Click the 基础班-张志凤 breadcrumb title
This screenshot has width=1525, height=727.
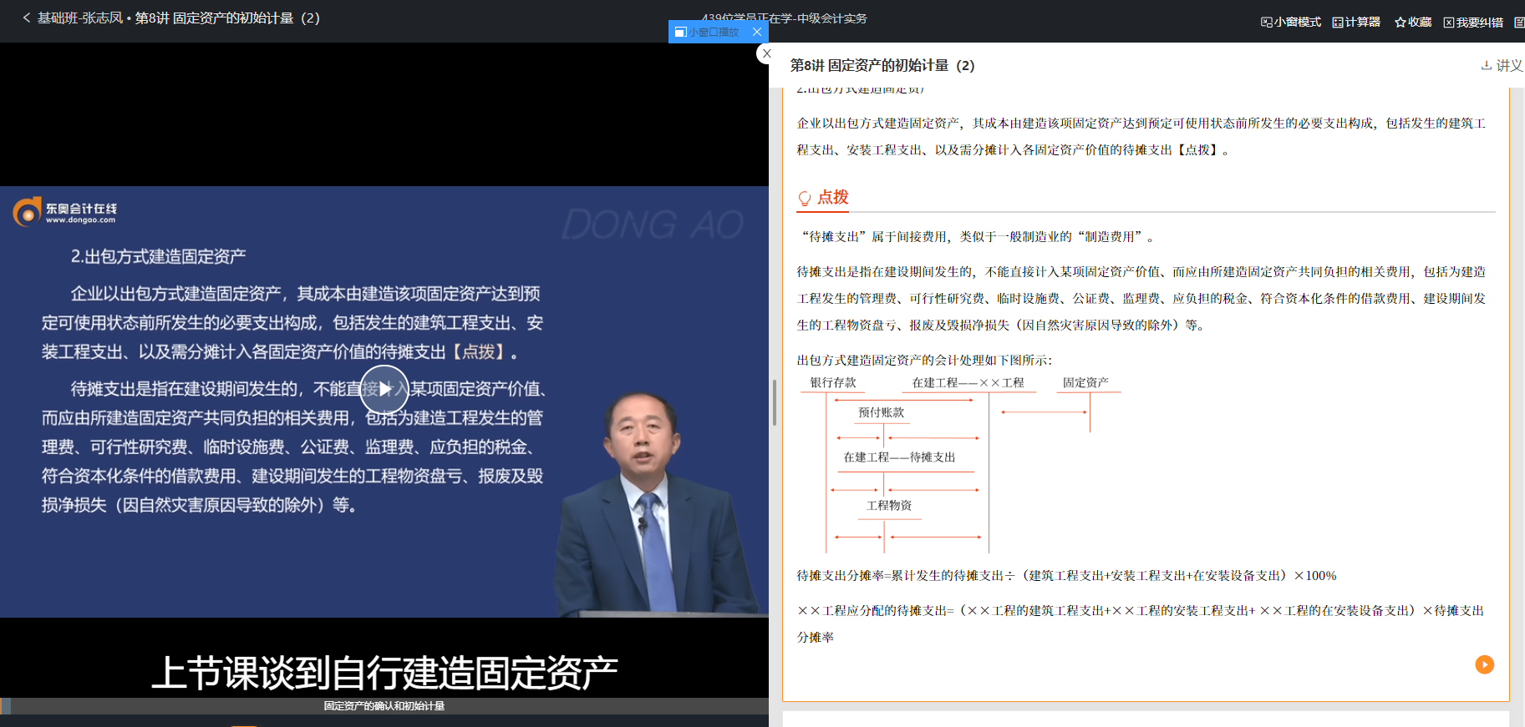(80, 18)
